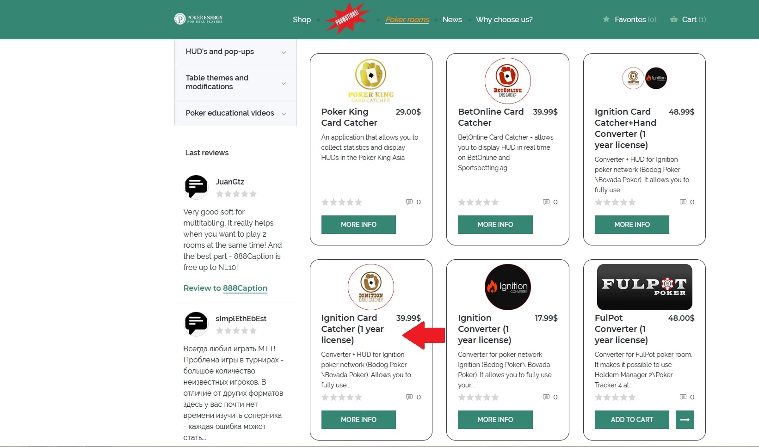Screen dimensions: 759x447
Task: Click the black Ignition Converter logo
Action: point(507,287)
